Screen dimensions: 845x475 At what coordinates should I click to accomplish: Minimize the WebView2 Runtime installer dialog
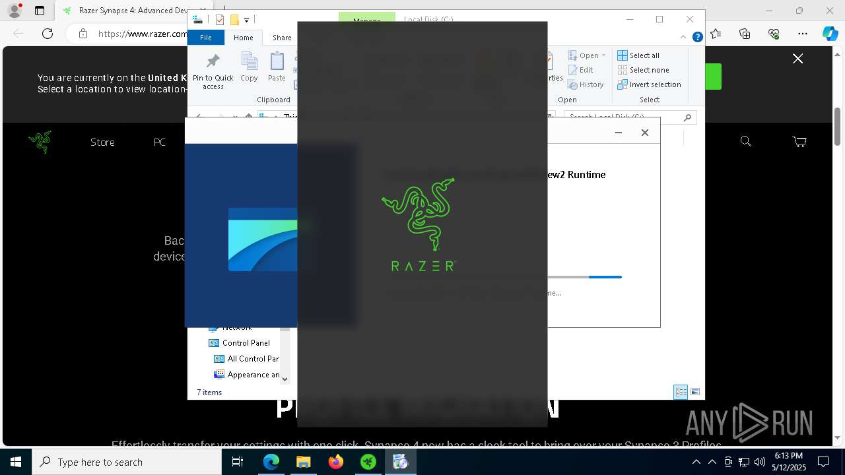619,133
